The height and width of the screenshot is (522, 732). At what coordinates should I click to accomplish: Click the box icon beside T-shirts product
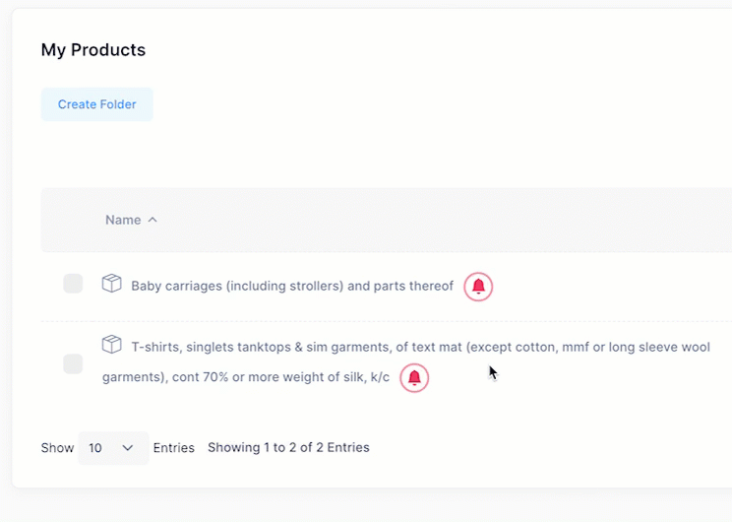(x=112, y=345)
